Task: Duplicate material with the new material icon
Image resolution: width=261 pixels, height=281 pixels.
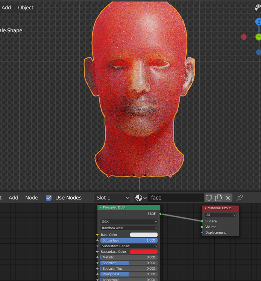Action: 219,198
